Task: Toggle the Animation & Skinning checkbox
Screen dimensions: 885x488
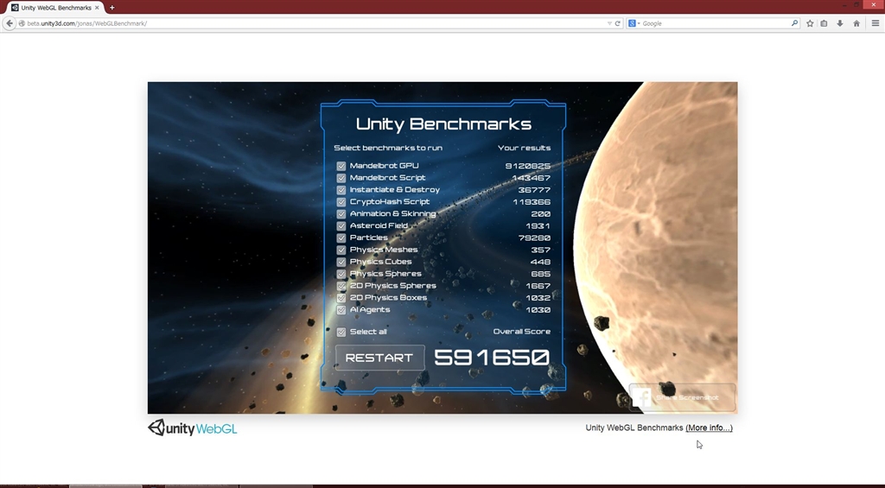Action: point(341,214)
